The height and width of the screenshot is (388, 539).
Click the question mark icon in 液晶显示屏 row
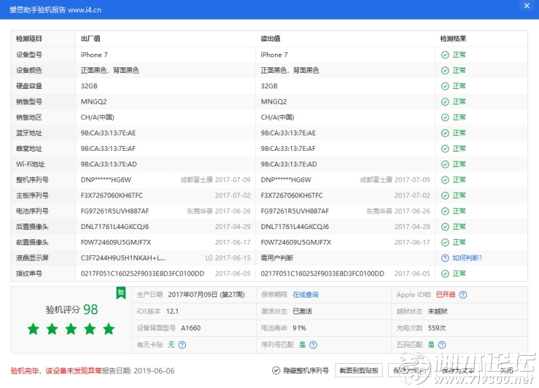click(445, 258)
